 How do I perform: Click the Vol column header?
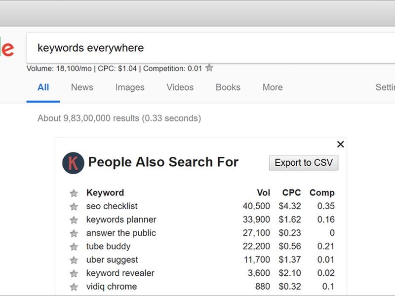[263, 193]
